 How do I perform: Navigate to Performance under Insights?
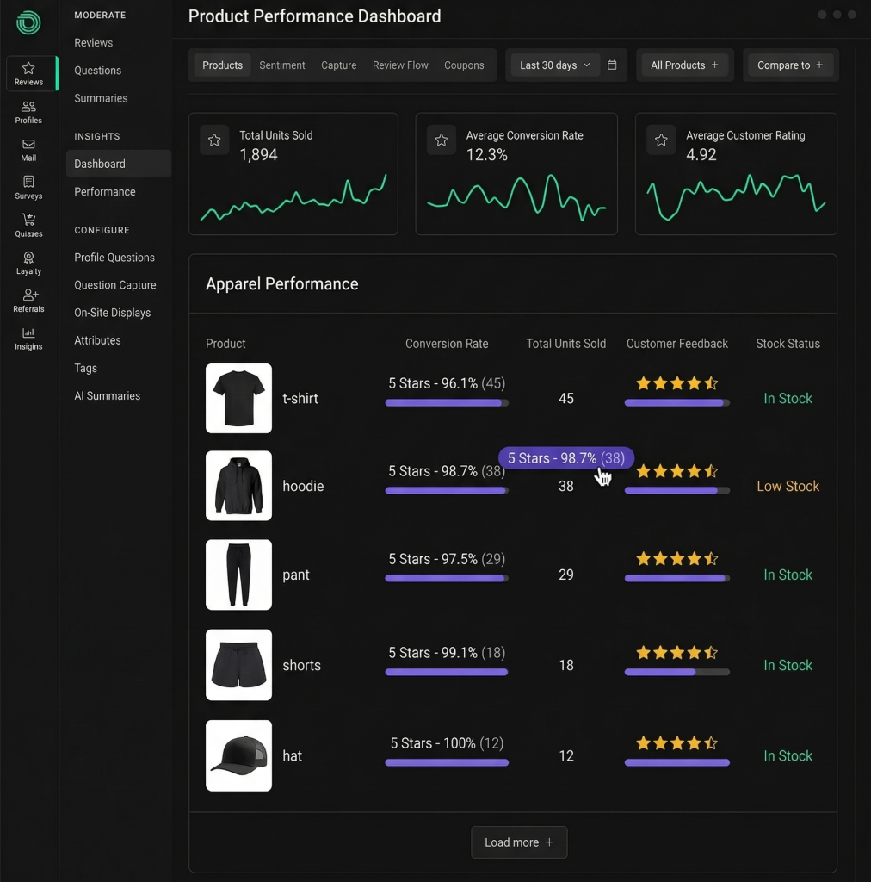click(x=104, y=191)
